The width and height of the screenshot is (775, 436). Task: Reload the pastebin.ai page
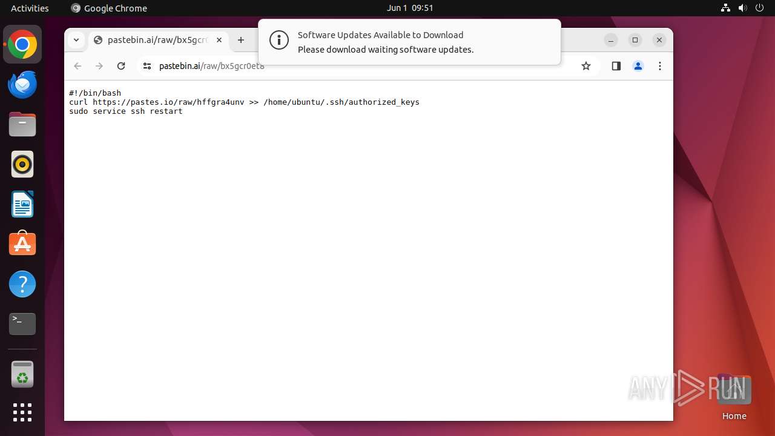[121, 66]
